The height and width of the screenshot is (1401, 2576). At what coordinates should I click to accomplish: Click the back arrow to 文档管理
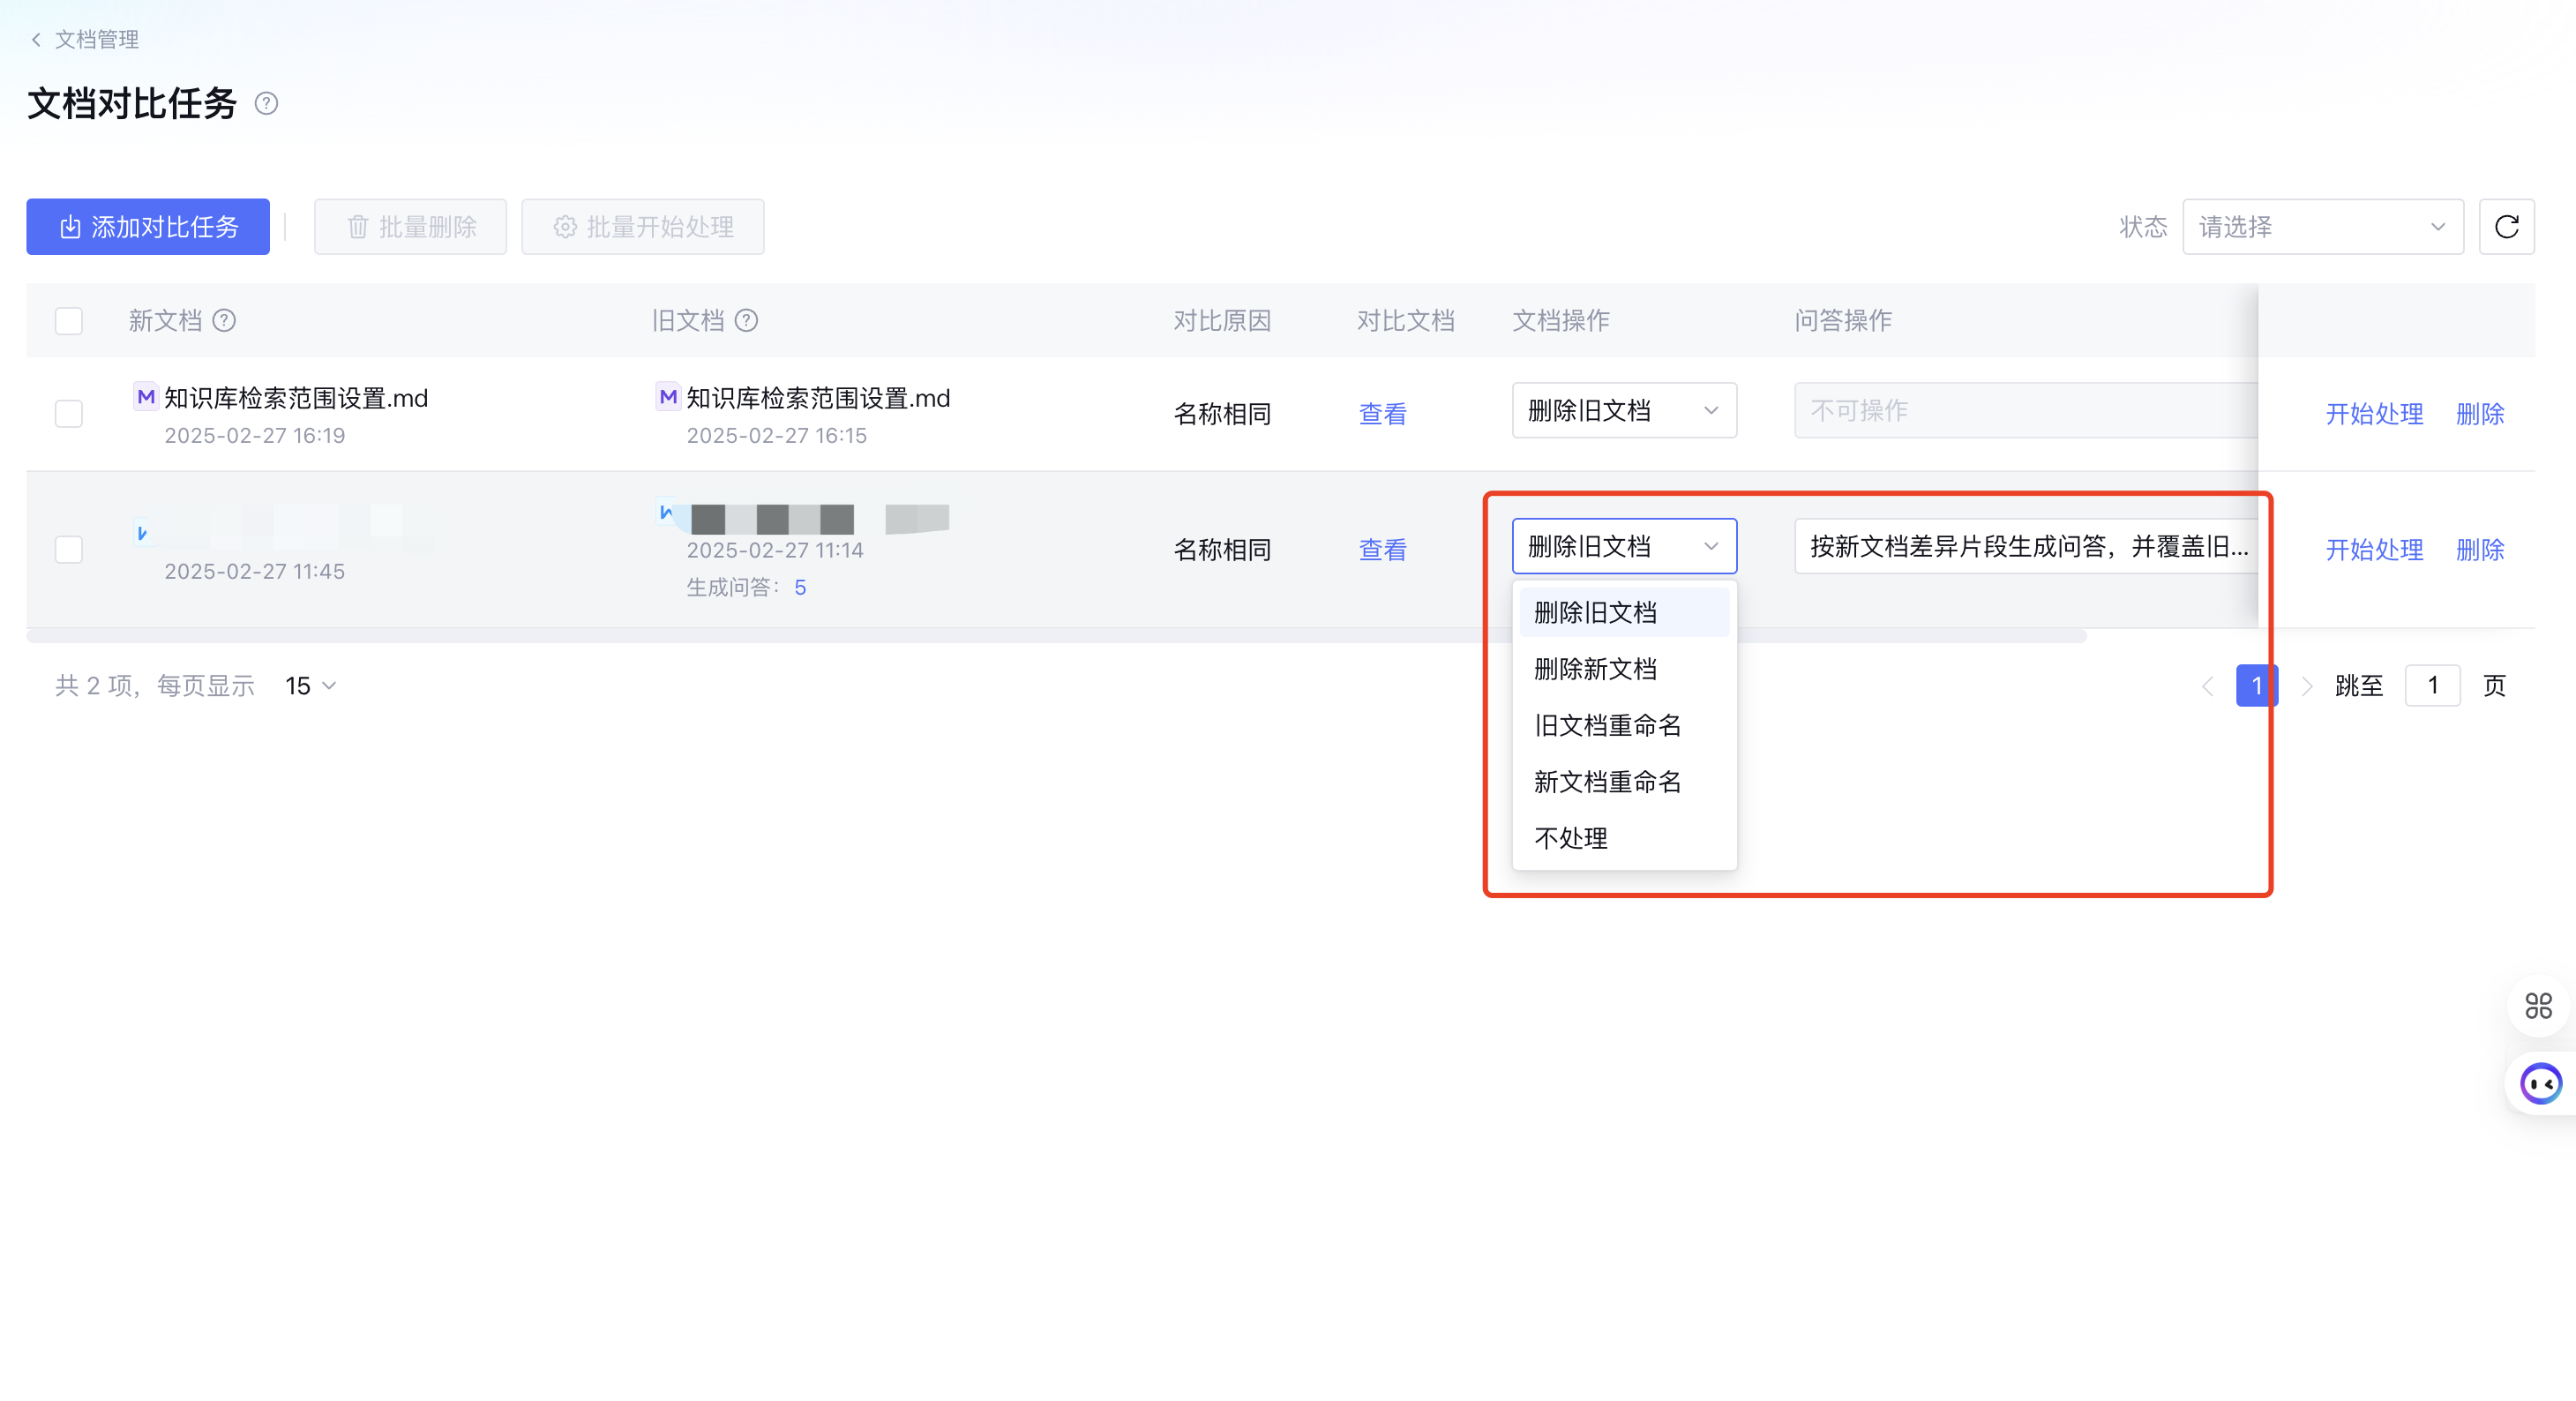(x=37, y=40)
